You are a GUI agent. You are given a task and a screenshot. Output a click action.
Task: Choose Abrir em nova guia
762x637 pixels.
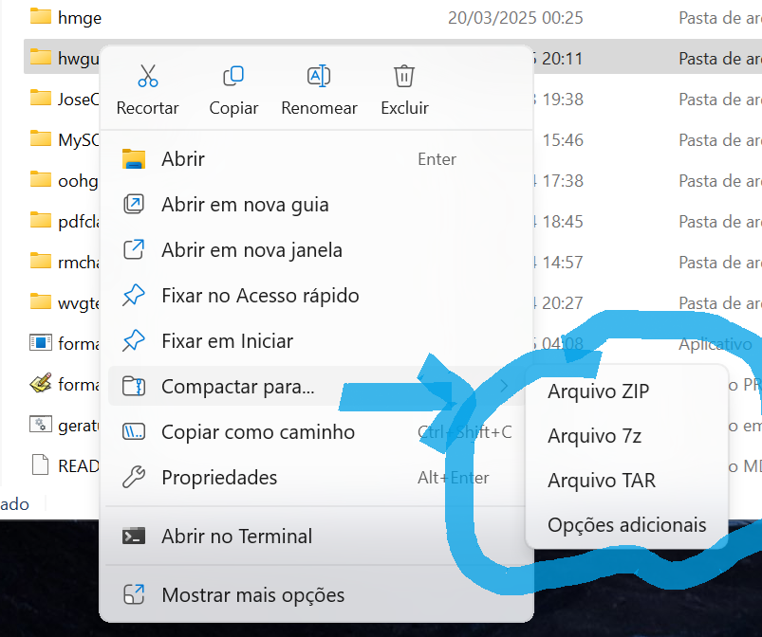click(316, 205)
